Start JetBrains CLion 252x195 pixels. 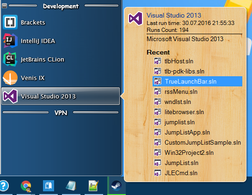[x=61, y=59]
